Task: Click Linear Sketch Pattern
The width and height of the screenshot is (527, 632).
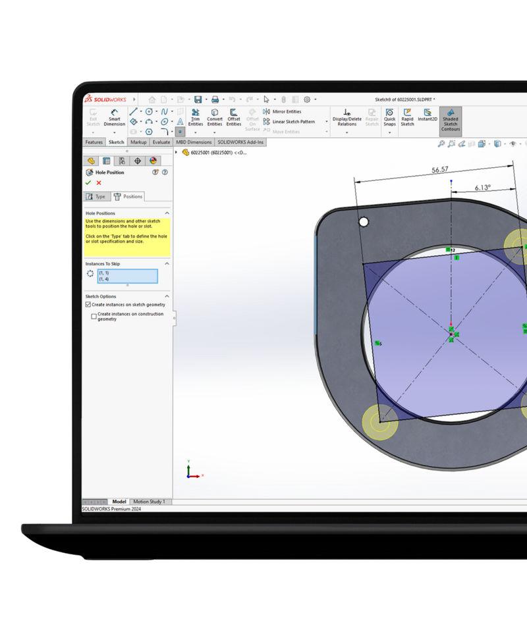Action: pos(289,122)
